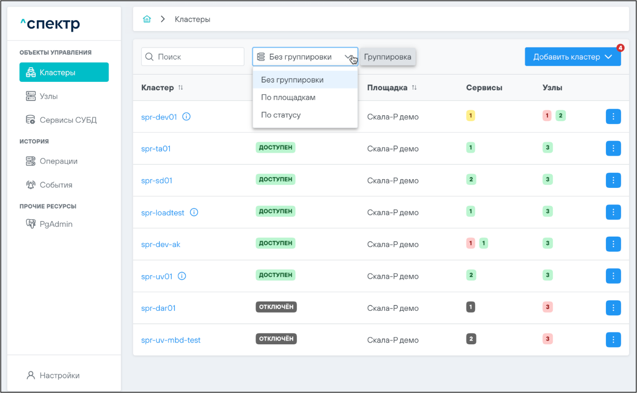Choose По статусу grouping option
637x393 pixels.
coord(281,115)
